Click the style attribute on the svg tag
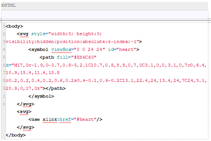 pyautogui.click(x=38, y=34)
